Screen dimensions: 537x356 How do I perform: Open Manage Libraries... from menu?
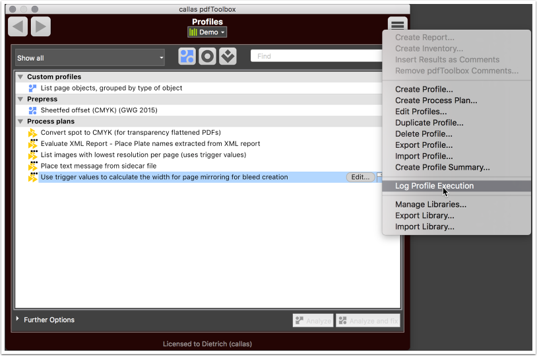point(431,204)
